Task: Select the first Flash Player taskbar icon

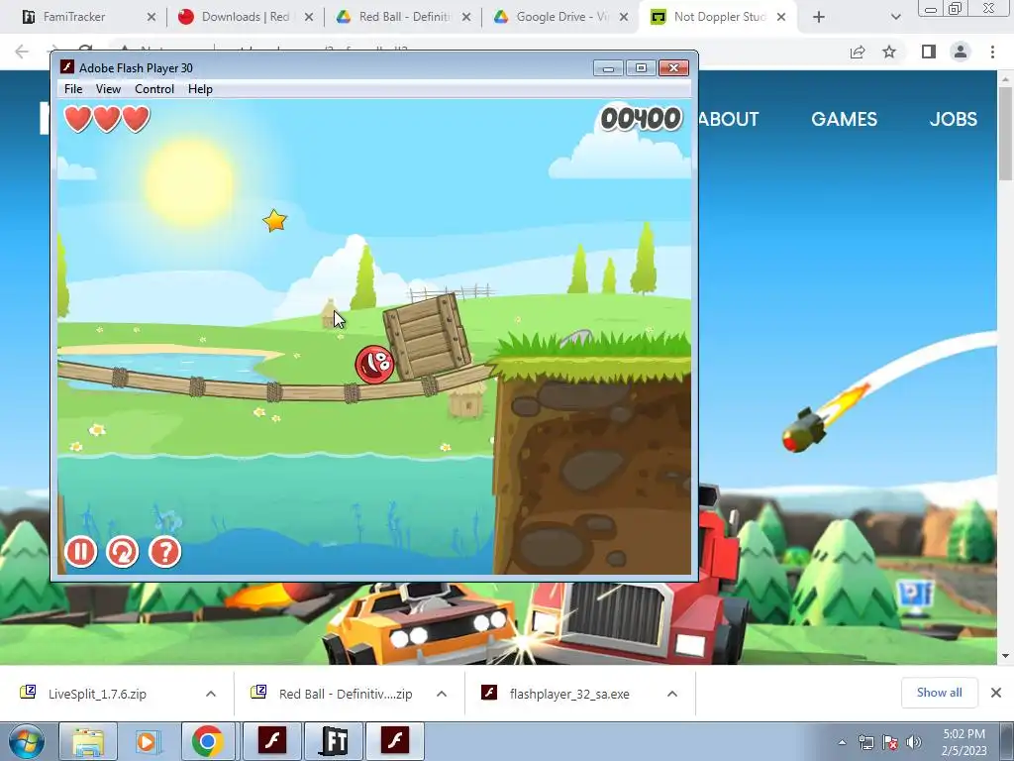Action: coord(272,741)
